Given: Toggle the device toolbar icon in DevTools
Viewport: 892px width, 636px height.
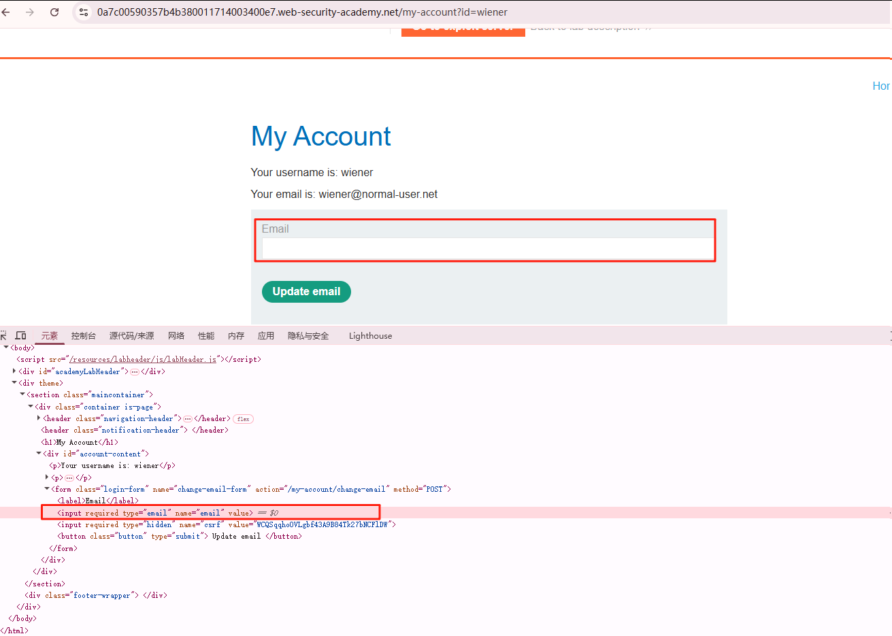Looking at the screenshot, I should [x=20, y=335].
